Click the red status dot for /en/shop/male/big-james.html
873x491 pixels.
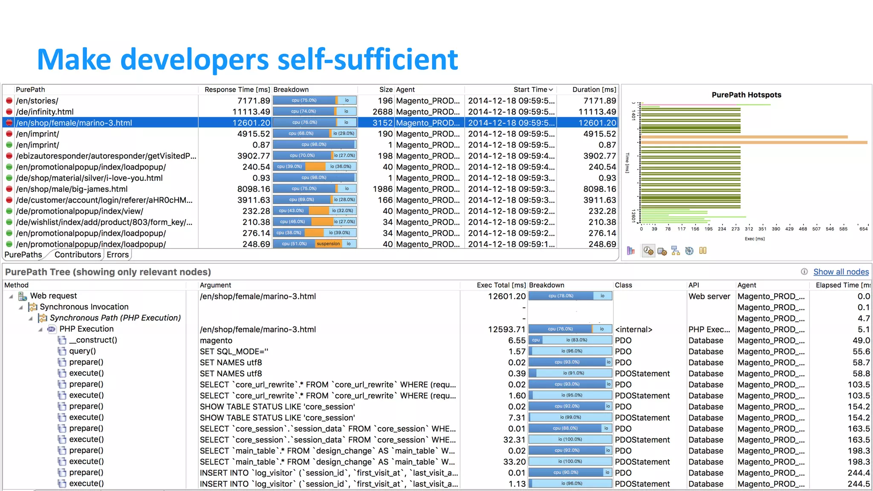pyautogui.click(x=9, y=189)
